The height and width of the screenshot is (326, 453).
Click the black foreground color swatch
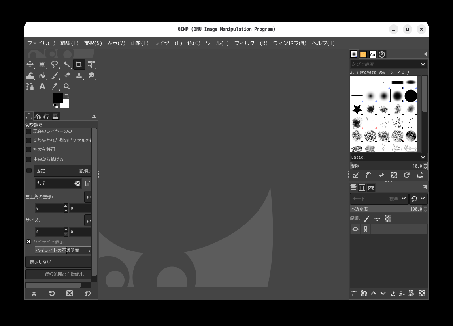(58, 98)
